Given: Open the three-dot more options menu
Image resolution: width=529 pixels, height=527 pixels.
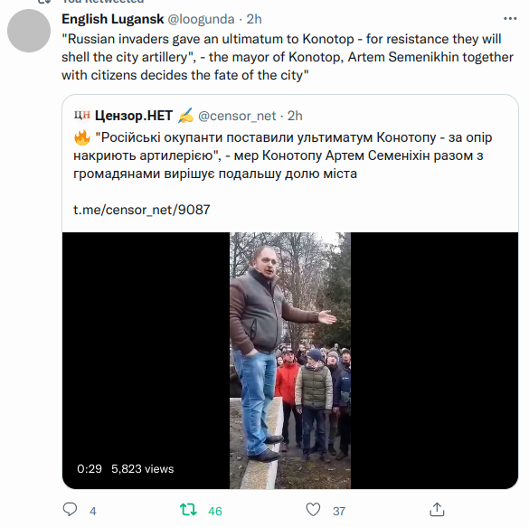Looking at the screenshot, I should click(510, 19).
